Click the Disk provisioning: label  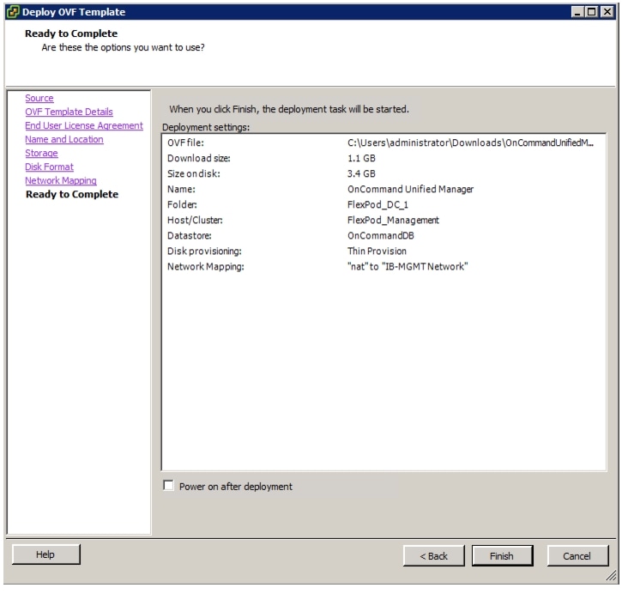click(204, 251)
